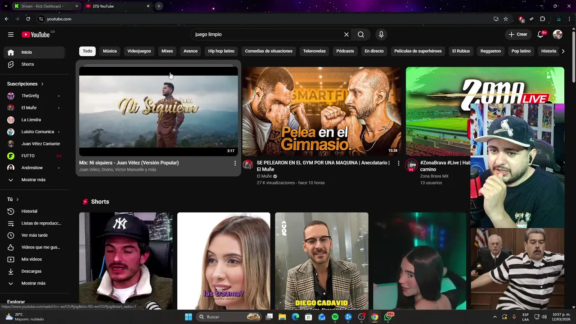Open FUTTO live subscription channel
The image size is (576, 324).
(x=35, y=156)
